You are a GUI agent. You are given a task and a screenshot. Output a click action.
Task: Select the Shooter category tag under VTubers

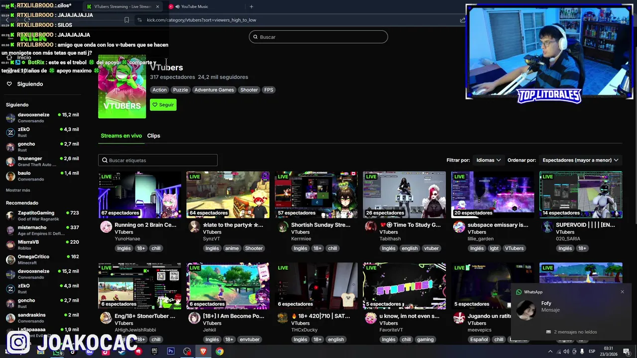[x=249, y=90]
